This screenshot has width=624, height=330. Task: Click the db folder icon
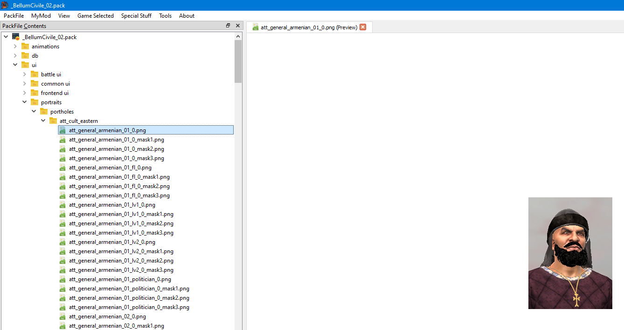point(25,55)
